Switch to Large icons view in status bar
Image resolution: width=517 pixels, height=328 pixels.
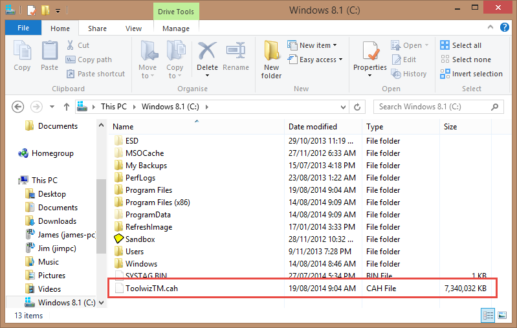(502, 316)
